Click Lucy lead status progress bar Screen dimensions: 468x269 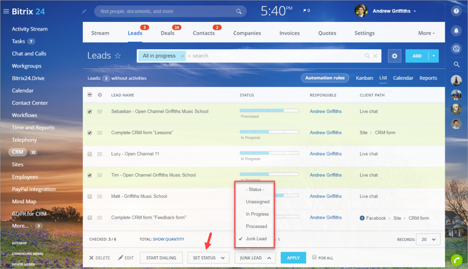click(269, 153)
